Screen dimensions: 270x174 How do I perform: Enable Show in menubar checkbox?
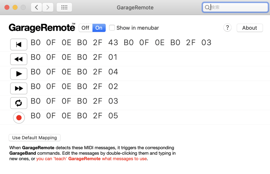(x=112, y=28)
